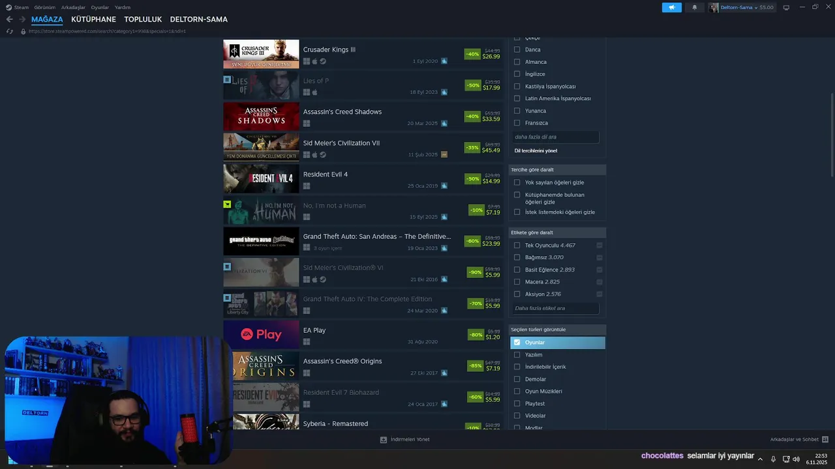This screenshot has height=469, width=835.
Task: Collapse 'Etikete göre daralt' section header
Action: click(557, 233)
